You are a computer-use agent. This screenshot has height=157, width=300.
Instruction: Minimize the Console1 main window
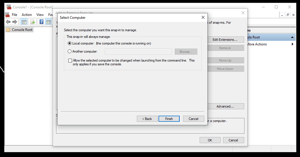click(263, 7)
